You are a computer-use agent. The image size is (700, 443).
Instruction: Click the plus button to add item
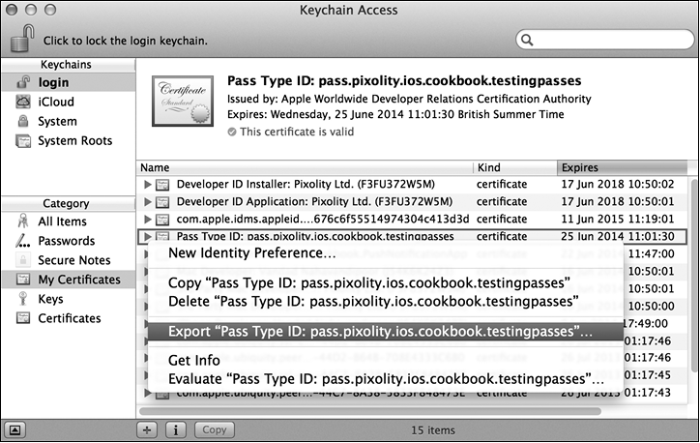pyautogui.click(x=148, y=428)
